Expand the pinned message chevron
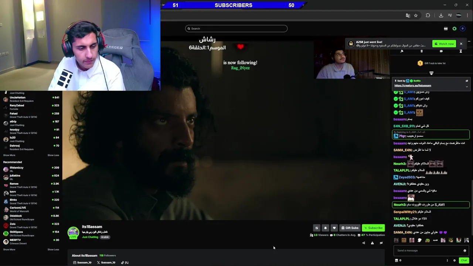 tap(467, 87)
